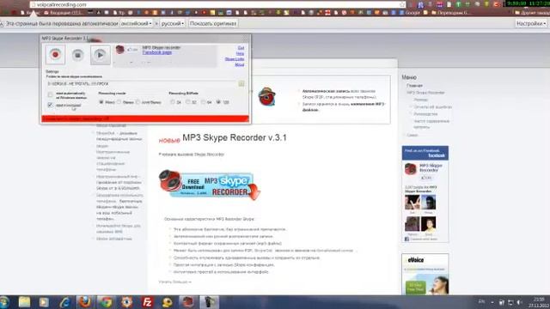Open Windows Explorer from the taskbar

pos(24,302)
